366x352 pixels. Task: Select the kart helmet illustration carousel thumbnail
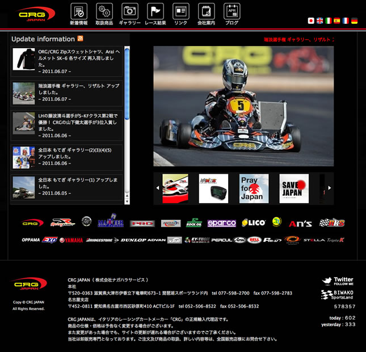tap(175, 188)
